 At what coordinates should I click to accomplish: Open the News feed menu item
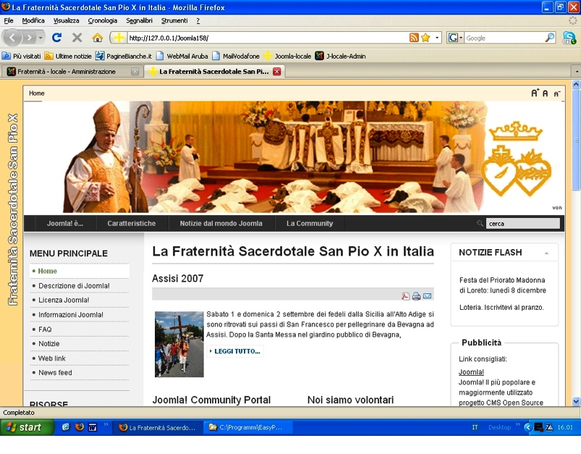pyautogui.click(x=55, y=372)
